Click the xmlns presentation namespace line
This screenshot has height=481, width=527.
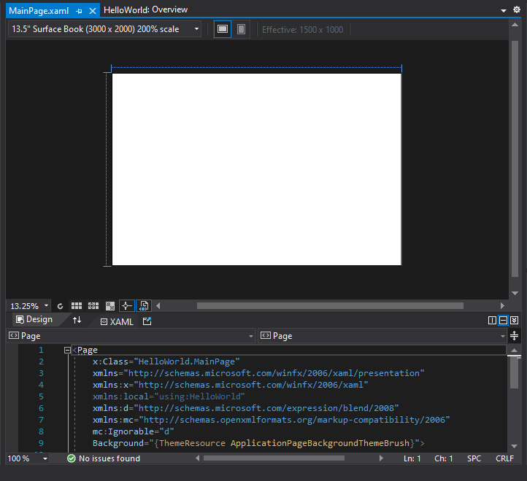(258, 373)
